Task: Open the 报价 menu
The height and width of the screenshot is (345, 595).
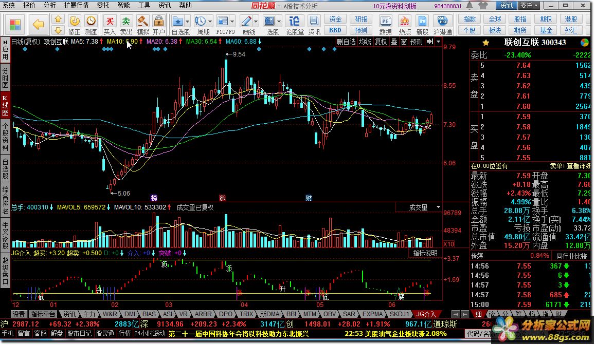Action: click(x=29, y=5)
